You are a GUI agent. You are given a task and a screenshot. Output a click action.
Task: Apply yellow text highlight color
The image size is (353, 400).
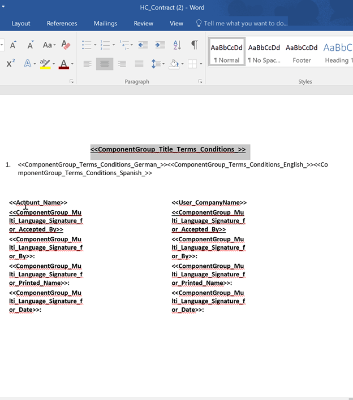click(45, 63)
